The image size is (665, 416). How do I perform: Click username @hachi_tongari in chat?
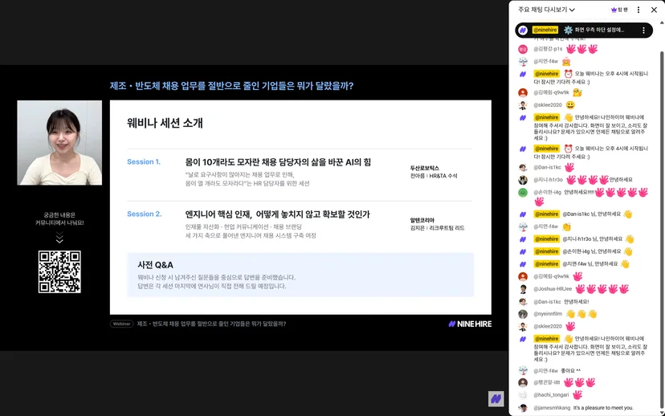[x=551, y=395]
